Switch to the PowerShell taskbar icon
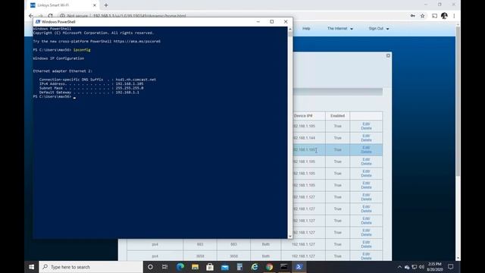This screenshot has width=485, height=273. coord(299,267)
